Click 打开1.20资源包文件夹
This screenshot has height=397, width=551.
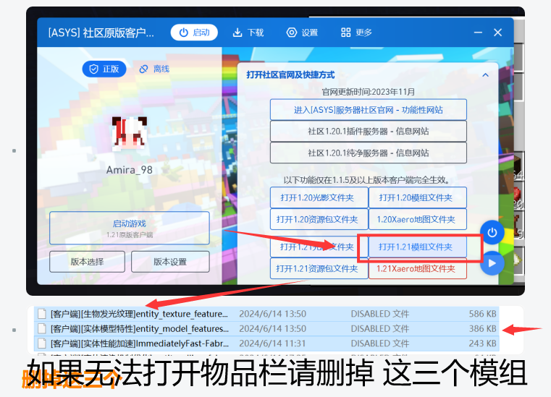click(319, 219)
